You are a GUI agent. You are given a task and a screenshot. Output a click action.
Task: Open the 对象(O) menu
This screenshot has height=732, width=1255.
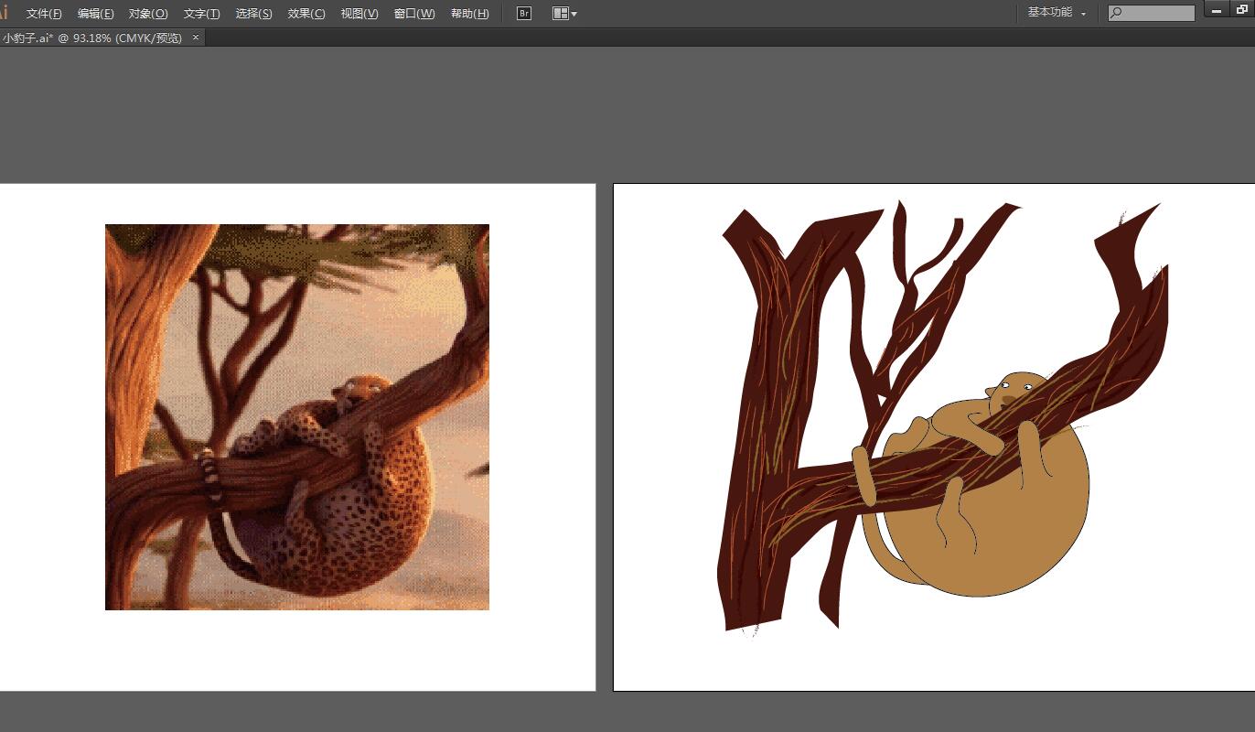click(x=148, y=14)
